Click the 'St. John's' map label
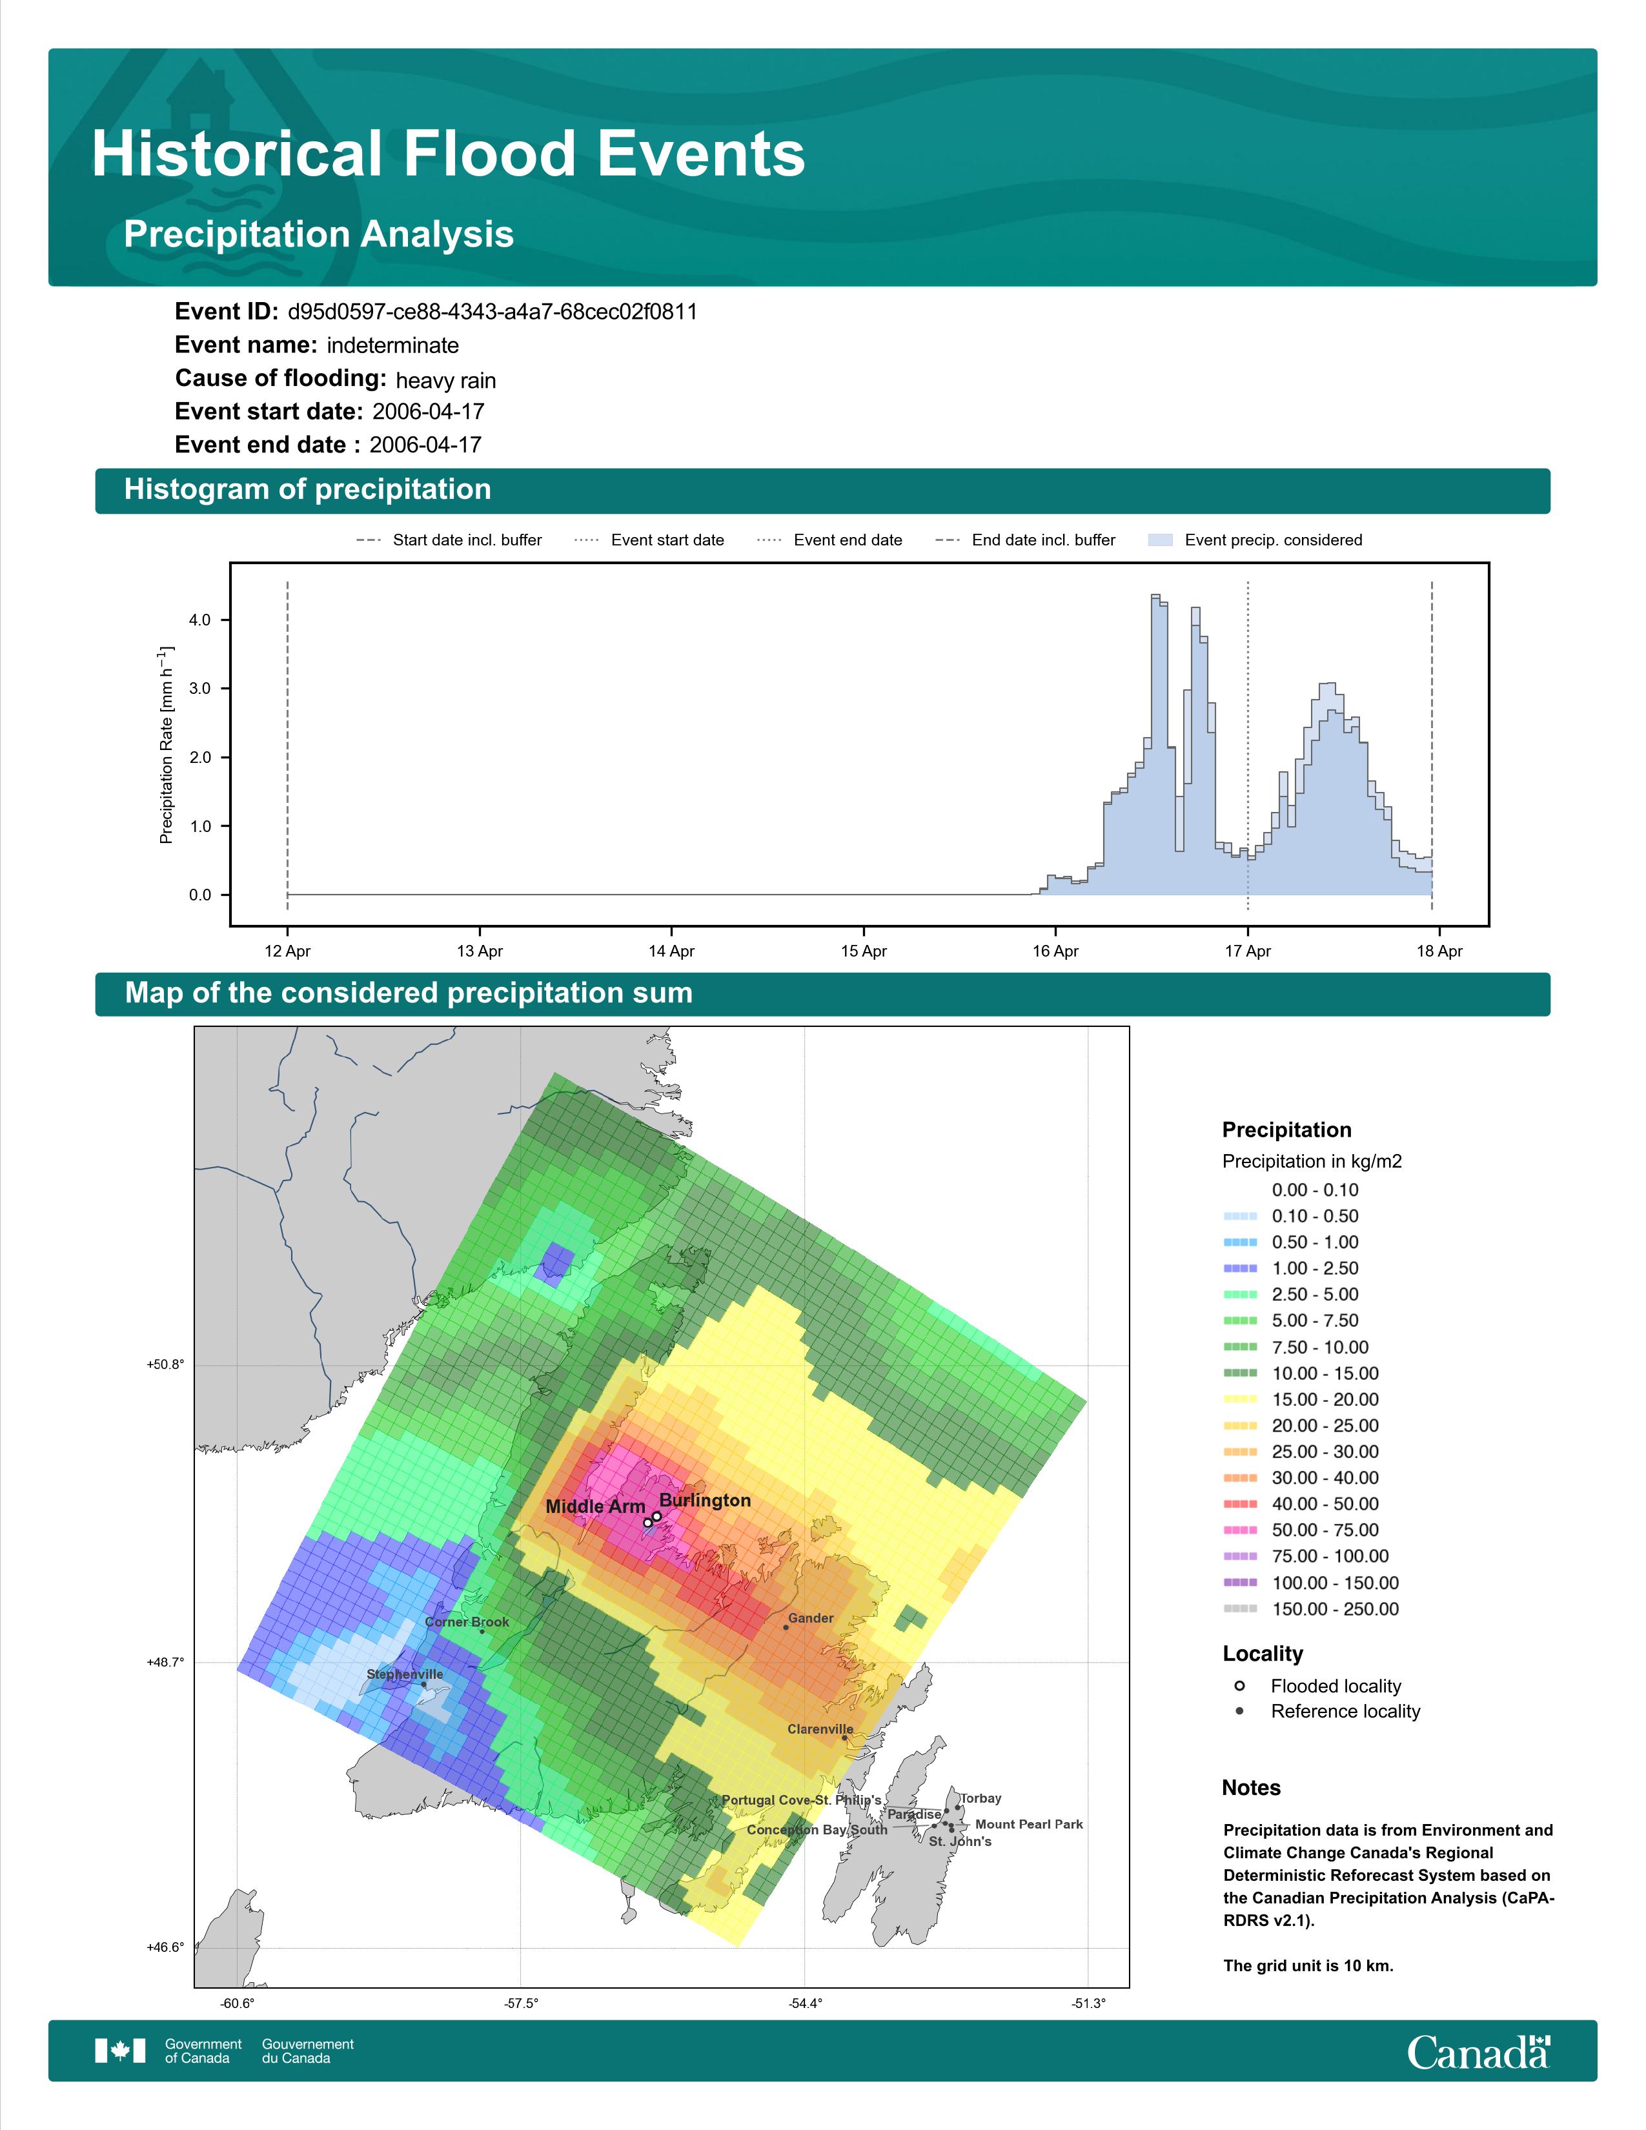This screenshot has width=1646, height=2130. [960, 1841]
